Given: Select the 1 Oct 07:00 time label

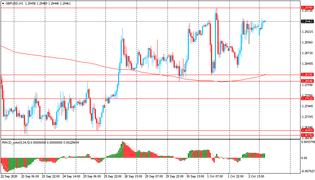Looking at the screenshot, I should [x=215, y=176].
